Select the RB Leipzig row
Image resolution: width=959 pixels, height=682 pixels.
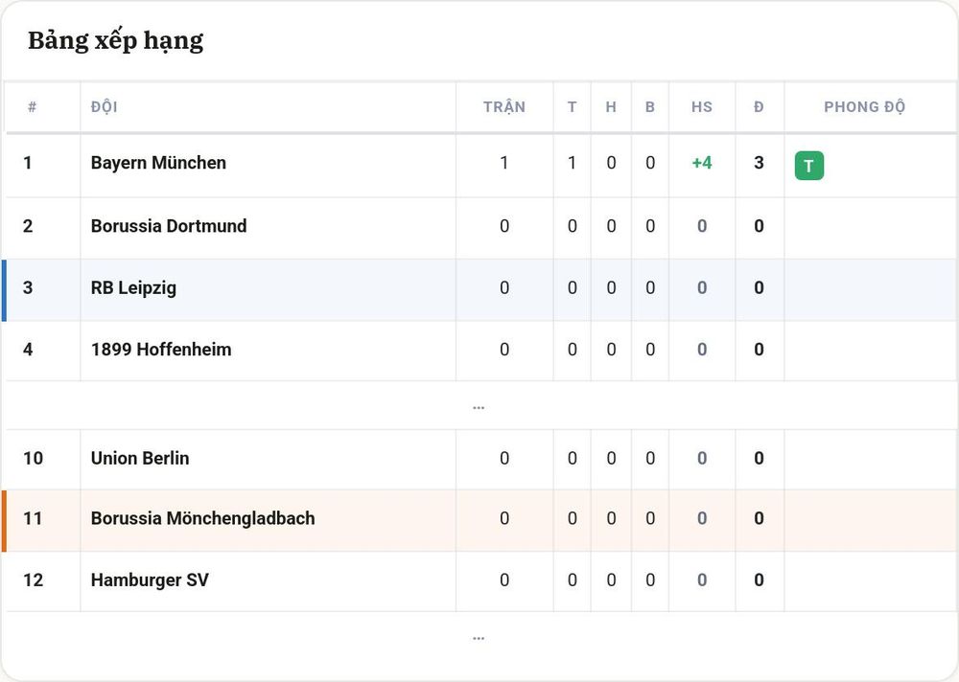pos(480,289)
